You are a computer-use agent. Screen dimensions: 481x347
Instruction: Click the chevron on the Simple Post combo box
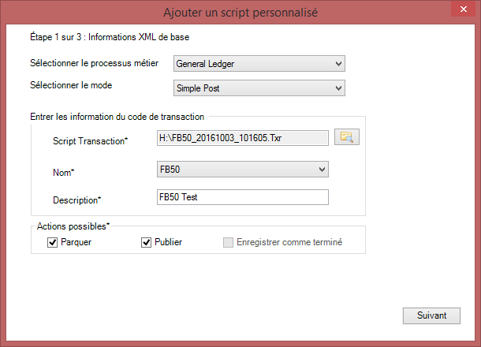(x=338, y=88)
